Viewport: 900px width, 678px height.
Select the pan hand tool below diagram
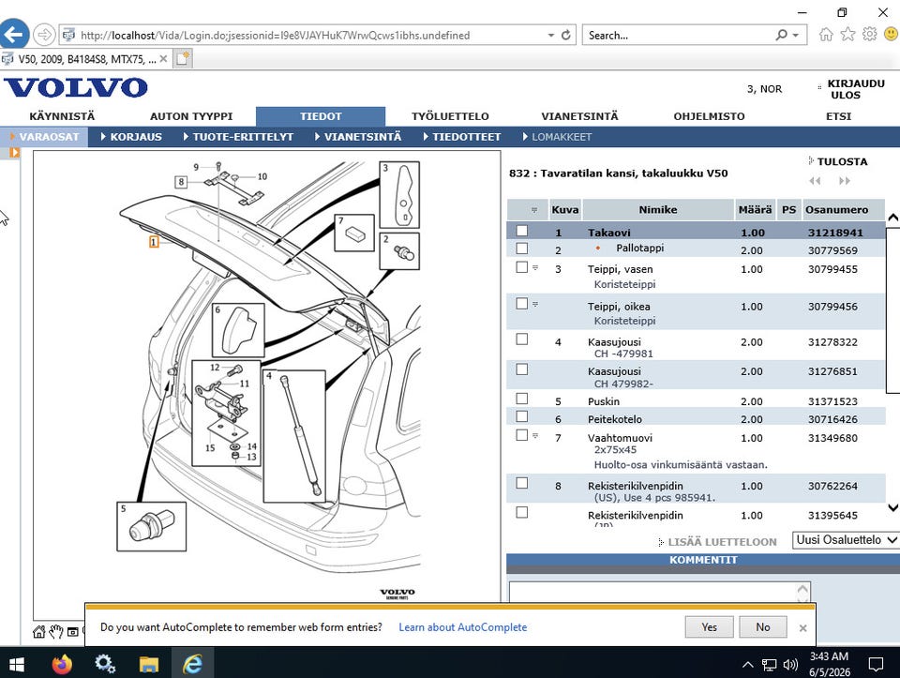[x=55, y=632]
